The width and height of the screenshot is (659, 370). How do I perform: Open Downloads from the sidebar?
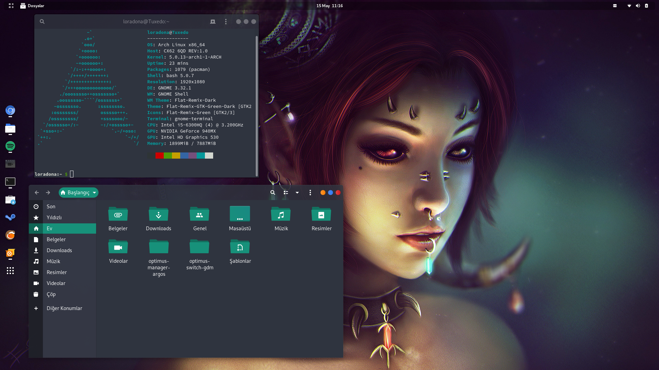pos(62,250)
